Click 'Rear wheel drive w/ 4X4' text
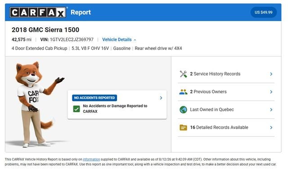This screenshot has height=170, width=288. click(x=158, y=48)
